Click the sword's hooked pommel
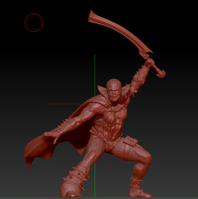The width and height of the screenshot is (198, 199). [161, 74]
